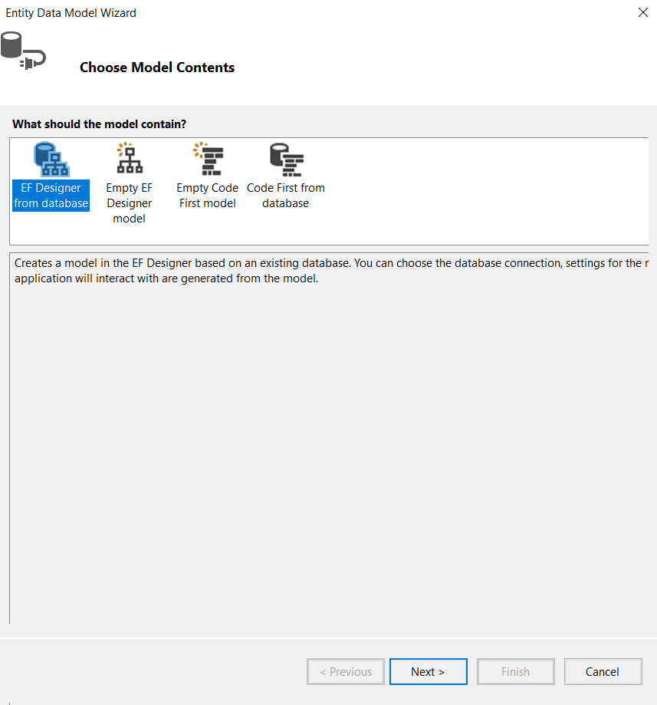Click the disabled Finish button
The height and width of the screenshot is (705, 657).
click(x=515, y=671)
